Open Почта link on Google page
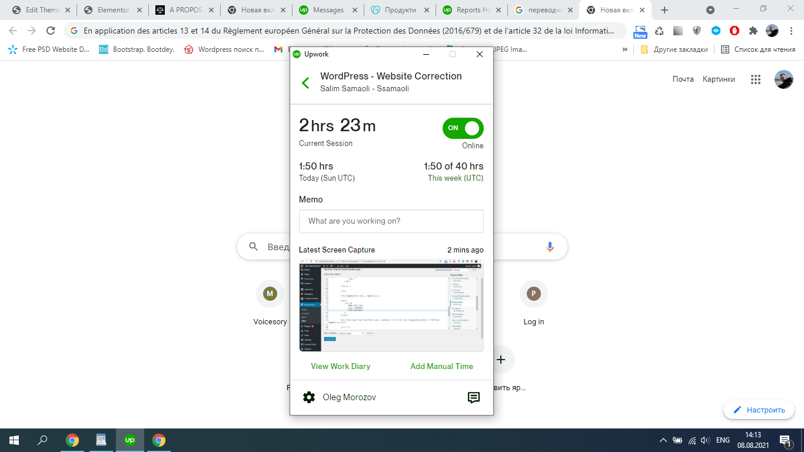This screenshot has height=452, width=804. coord(683,79)
